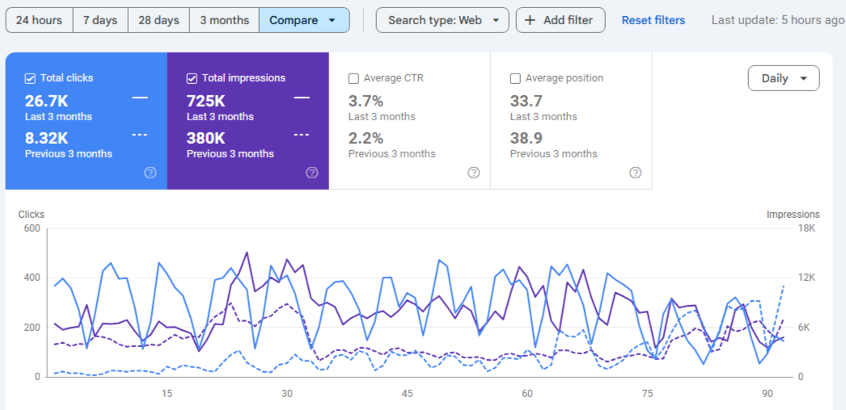Viewport: 846px width, 410px height.
Task: Click the plus icon in Add filter
Action: [x=530, y=20]
